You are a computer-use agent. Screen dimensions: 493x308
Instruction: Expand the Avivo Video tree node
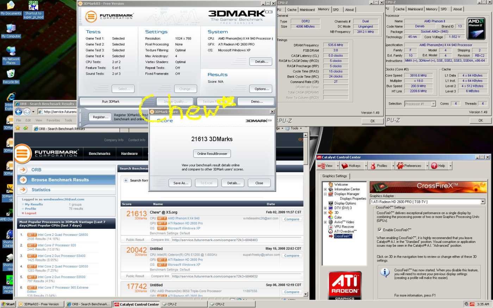click(325, 222)
